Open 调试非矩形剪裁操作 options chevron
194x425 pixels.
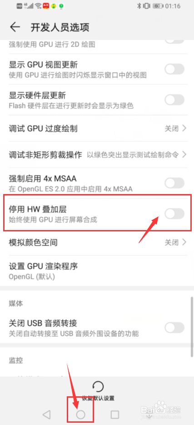[x=184, y=155]
